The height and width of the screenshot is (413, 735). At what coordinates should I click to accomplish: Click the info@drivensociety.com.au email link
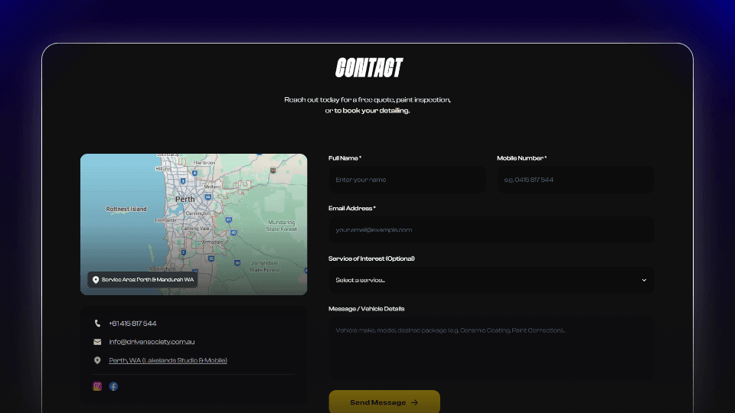coord(152,342)
